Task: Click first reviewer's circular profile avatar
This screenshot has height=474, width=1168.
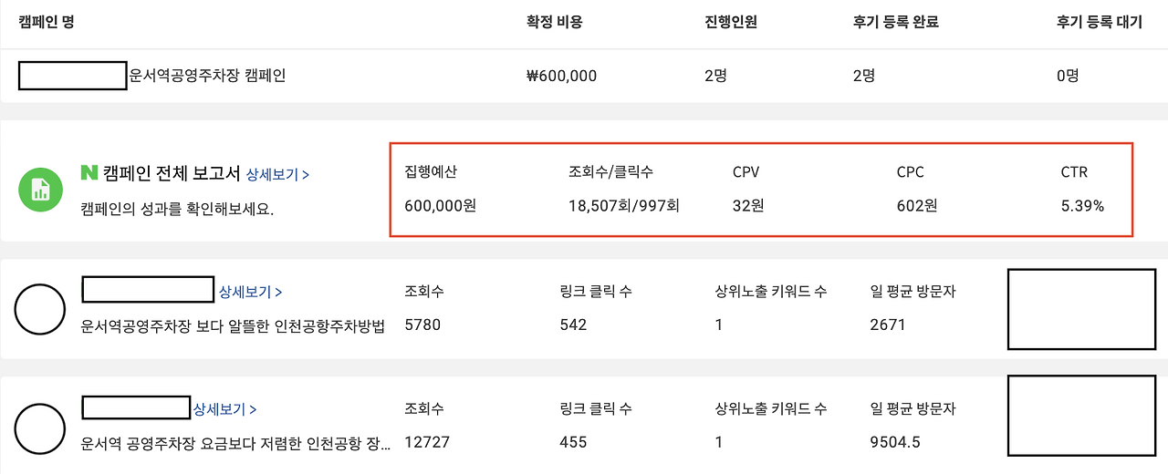Action: pos(41,309)
